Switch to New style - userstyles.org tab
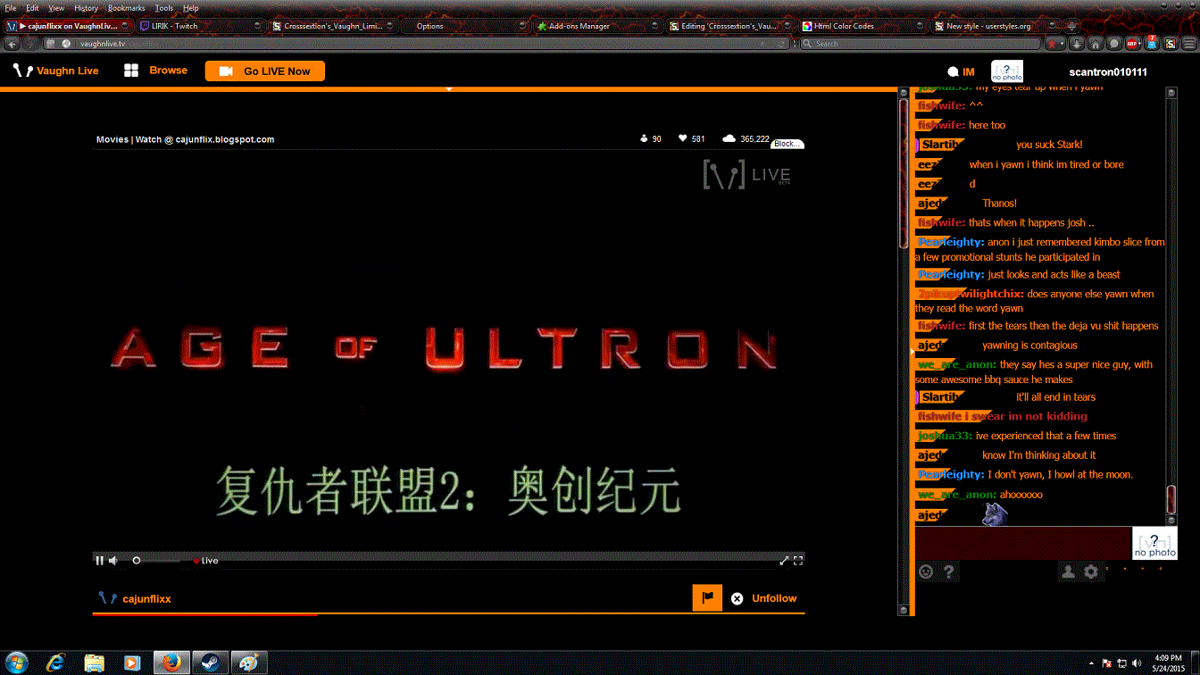The width and height of the screenshot is (1200, 675). 994,27
